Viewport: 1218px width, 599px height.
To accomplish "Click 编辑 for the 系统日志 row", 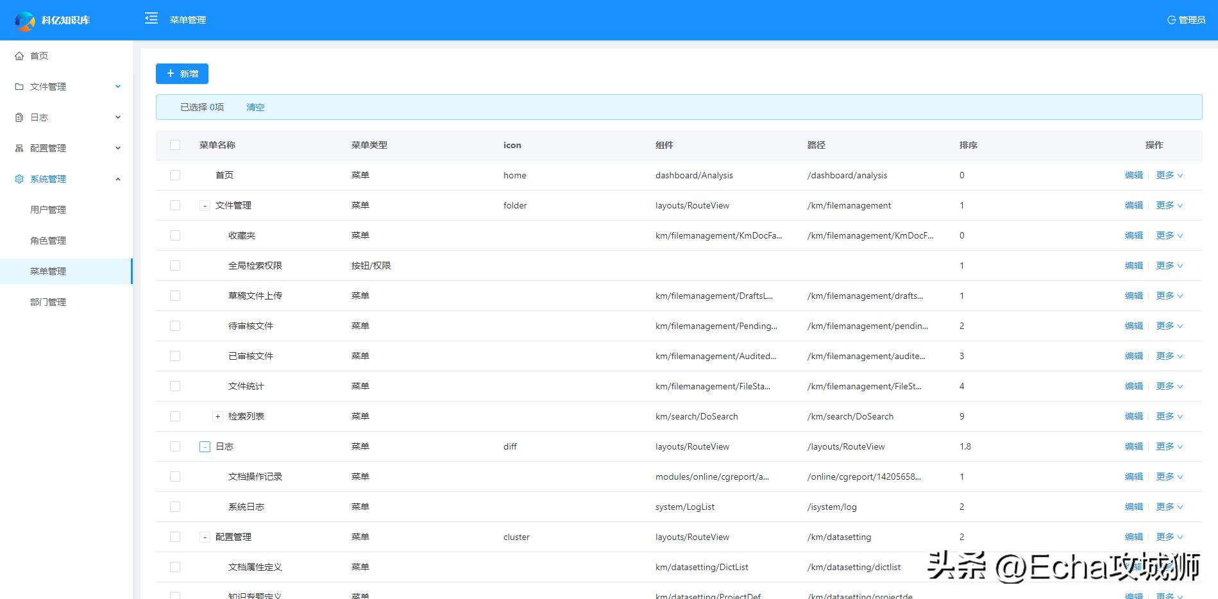I will point(1133,507).
